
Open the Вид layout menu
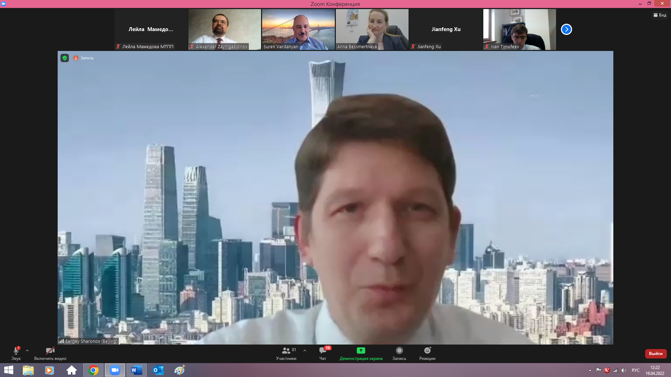point(660,15)
